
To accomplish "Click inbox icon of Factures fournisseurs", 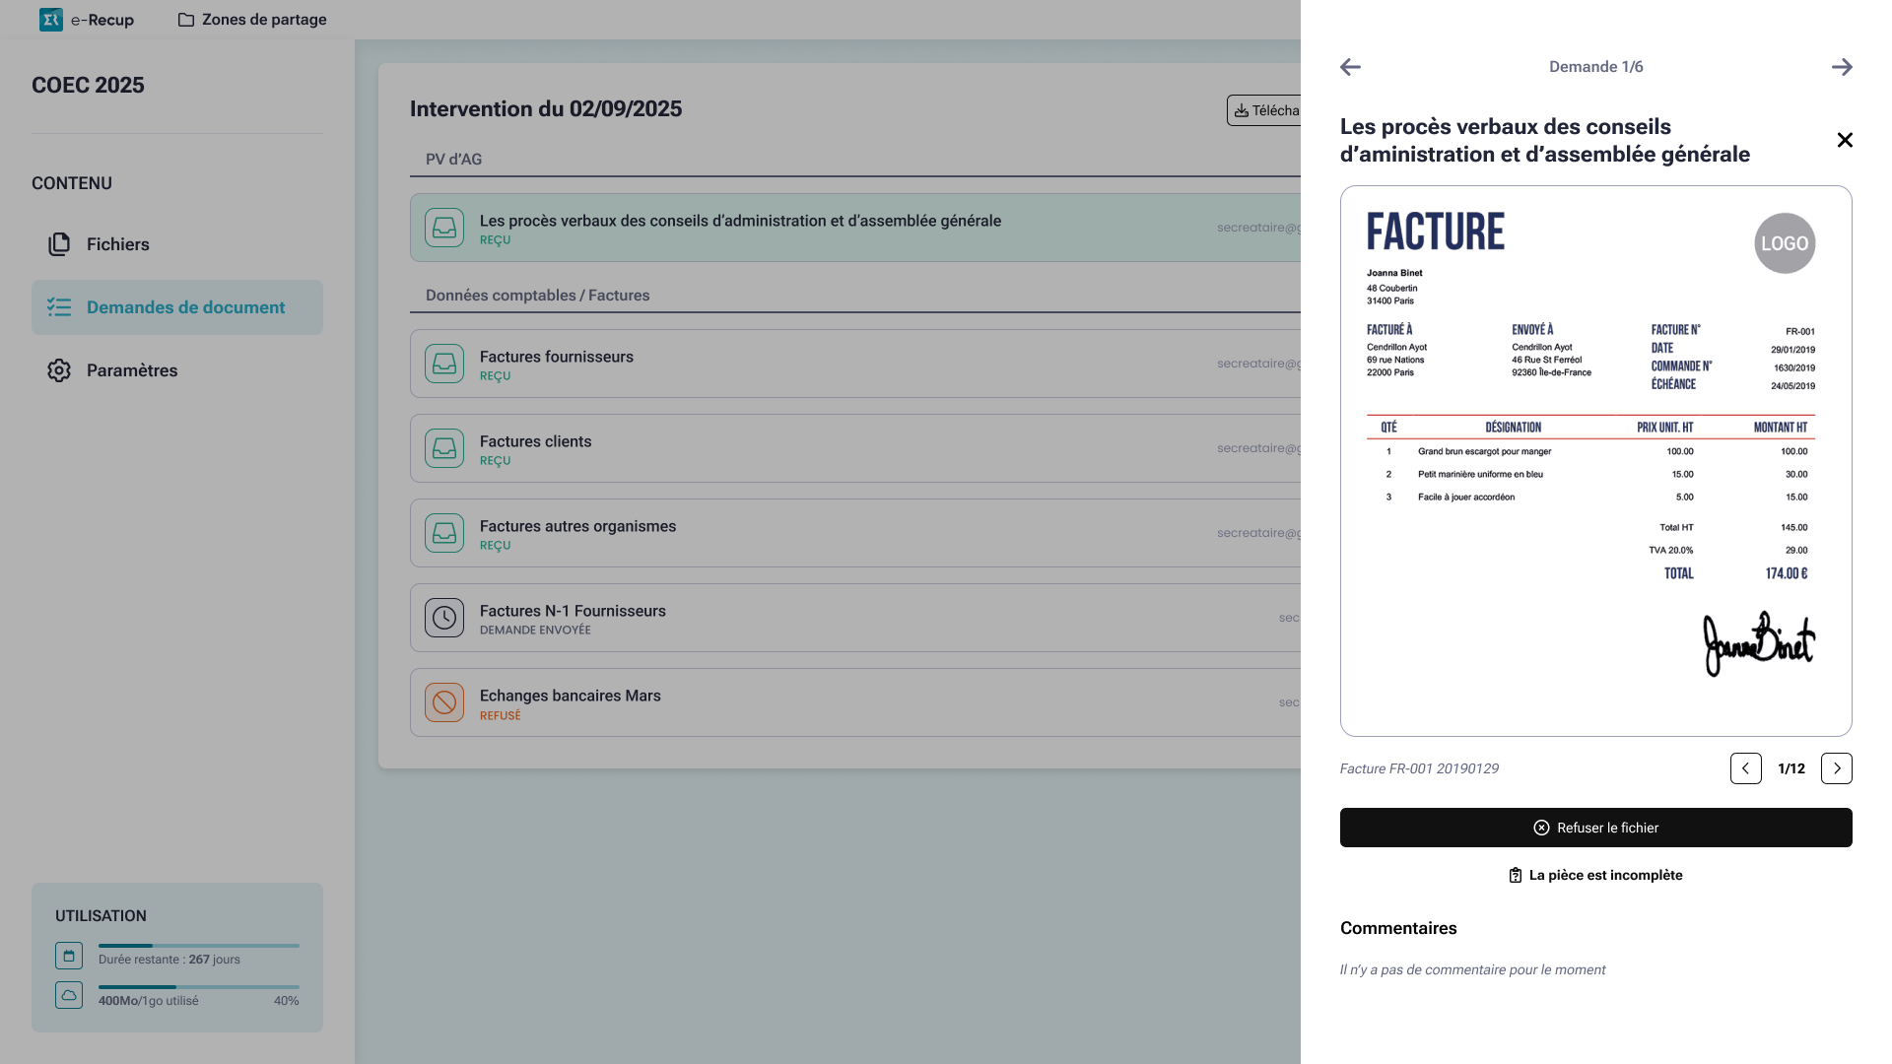I will (x=444, y=364).
